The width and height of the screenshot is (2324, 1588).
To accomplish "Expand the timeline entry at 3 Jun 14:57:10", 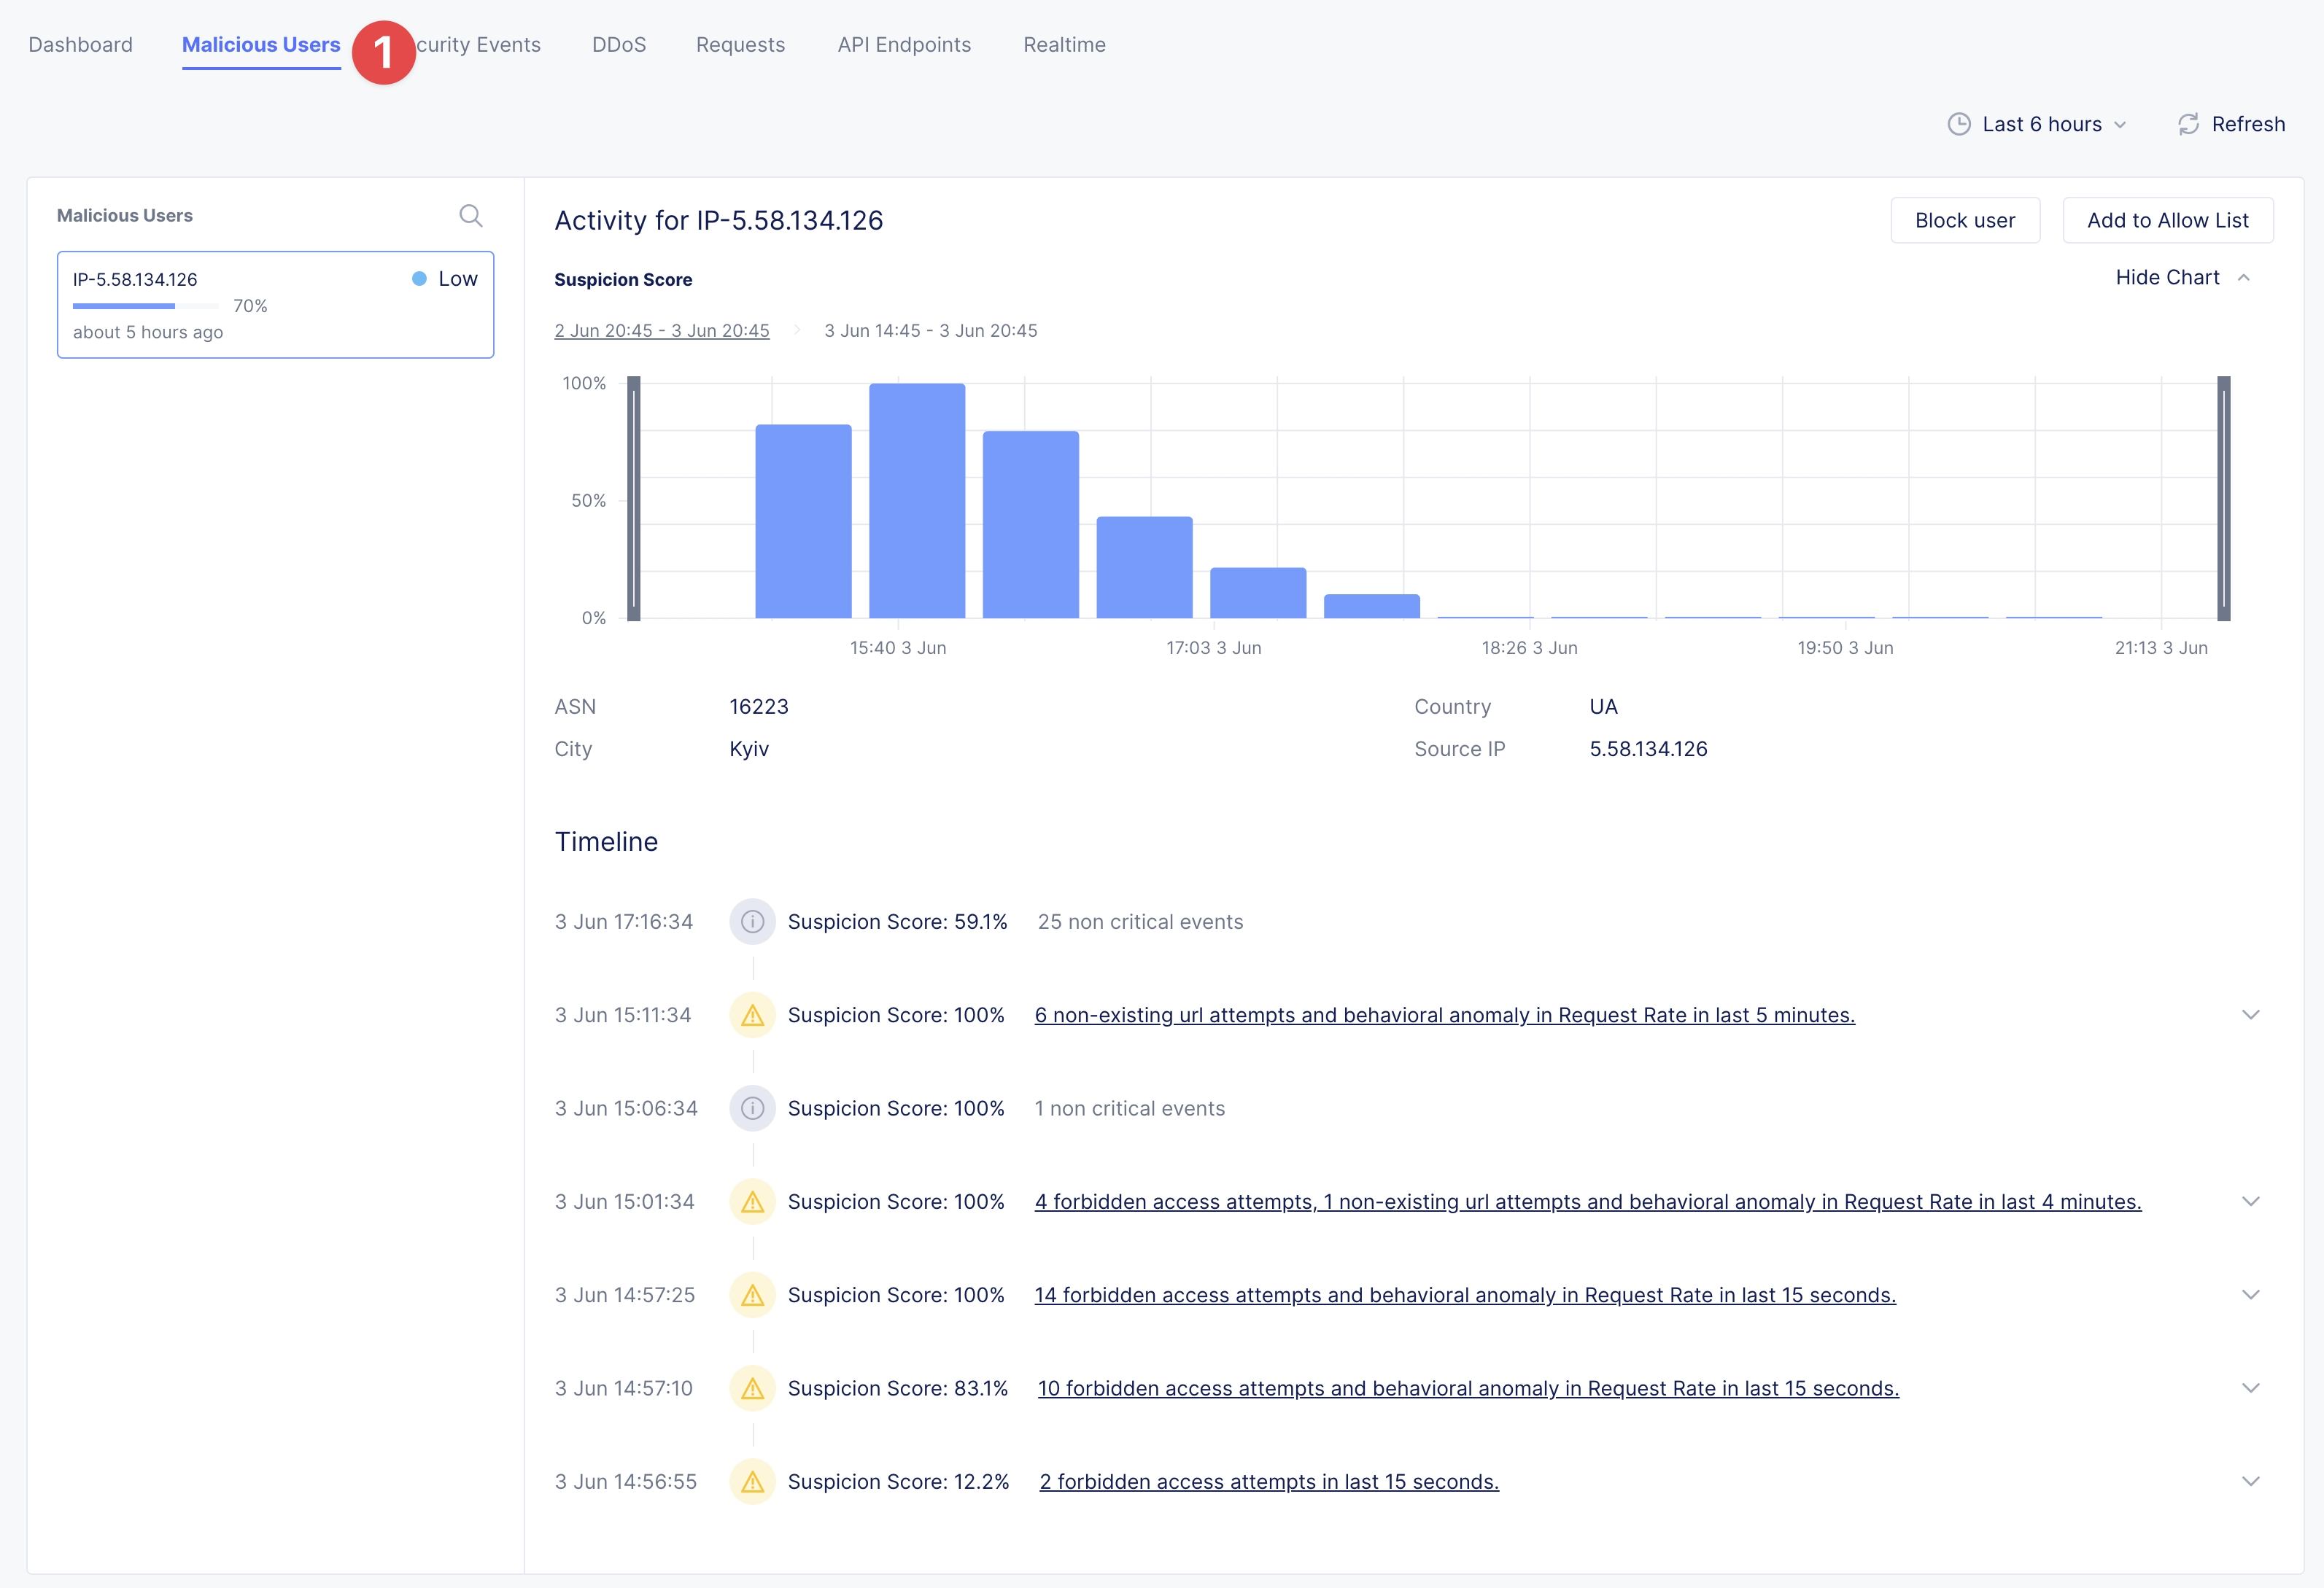I will [2252, 1387].
